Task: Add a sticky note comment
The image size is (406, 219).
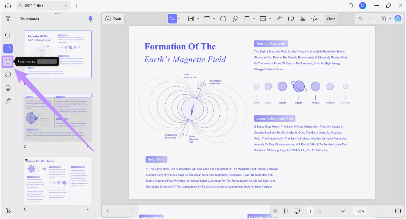Action: click(223, 19)
